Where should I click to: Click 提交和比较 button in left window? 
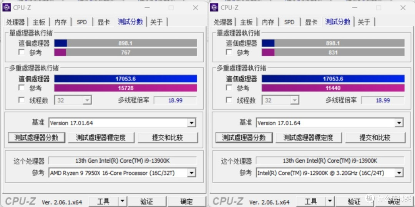(x=168, y=138)
